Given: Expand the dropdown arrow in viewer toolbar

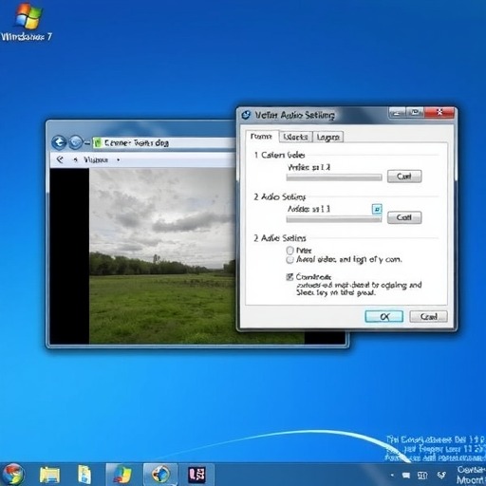Looking at the screenshot, I should point(118,159).
